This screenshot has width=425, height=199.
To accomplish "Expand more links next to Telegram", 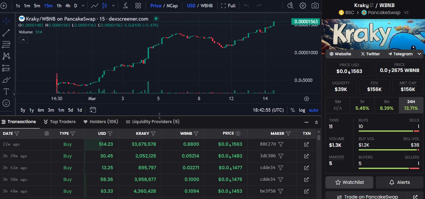I will coord(419,54).
